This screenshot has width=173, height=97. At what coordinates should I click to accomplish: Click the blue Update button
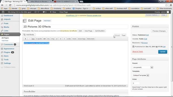click(x=163, y=52)
